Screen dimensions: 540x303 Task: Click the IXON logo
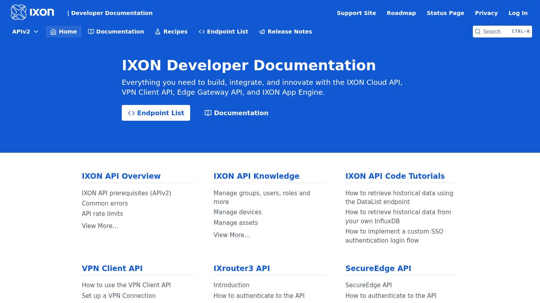click(x=32, y=12)
